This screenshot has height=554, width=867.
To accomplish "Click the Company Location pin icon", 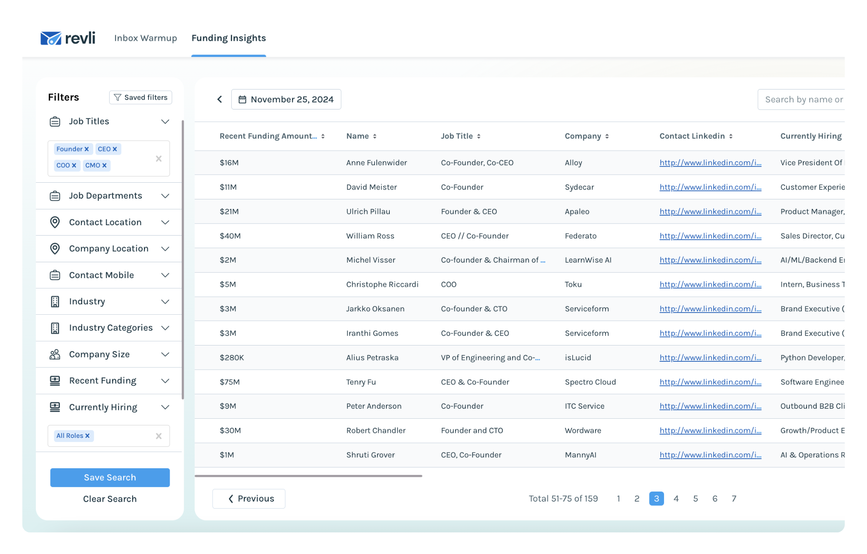I will coord(55,248).
